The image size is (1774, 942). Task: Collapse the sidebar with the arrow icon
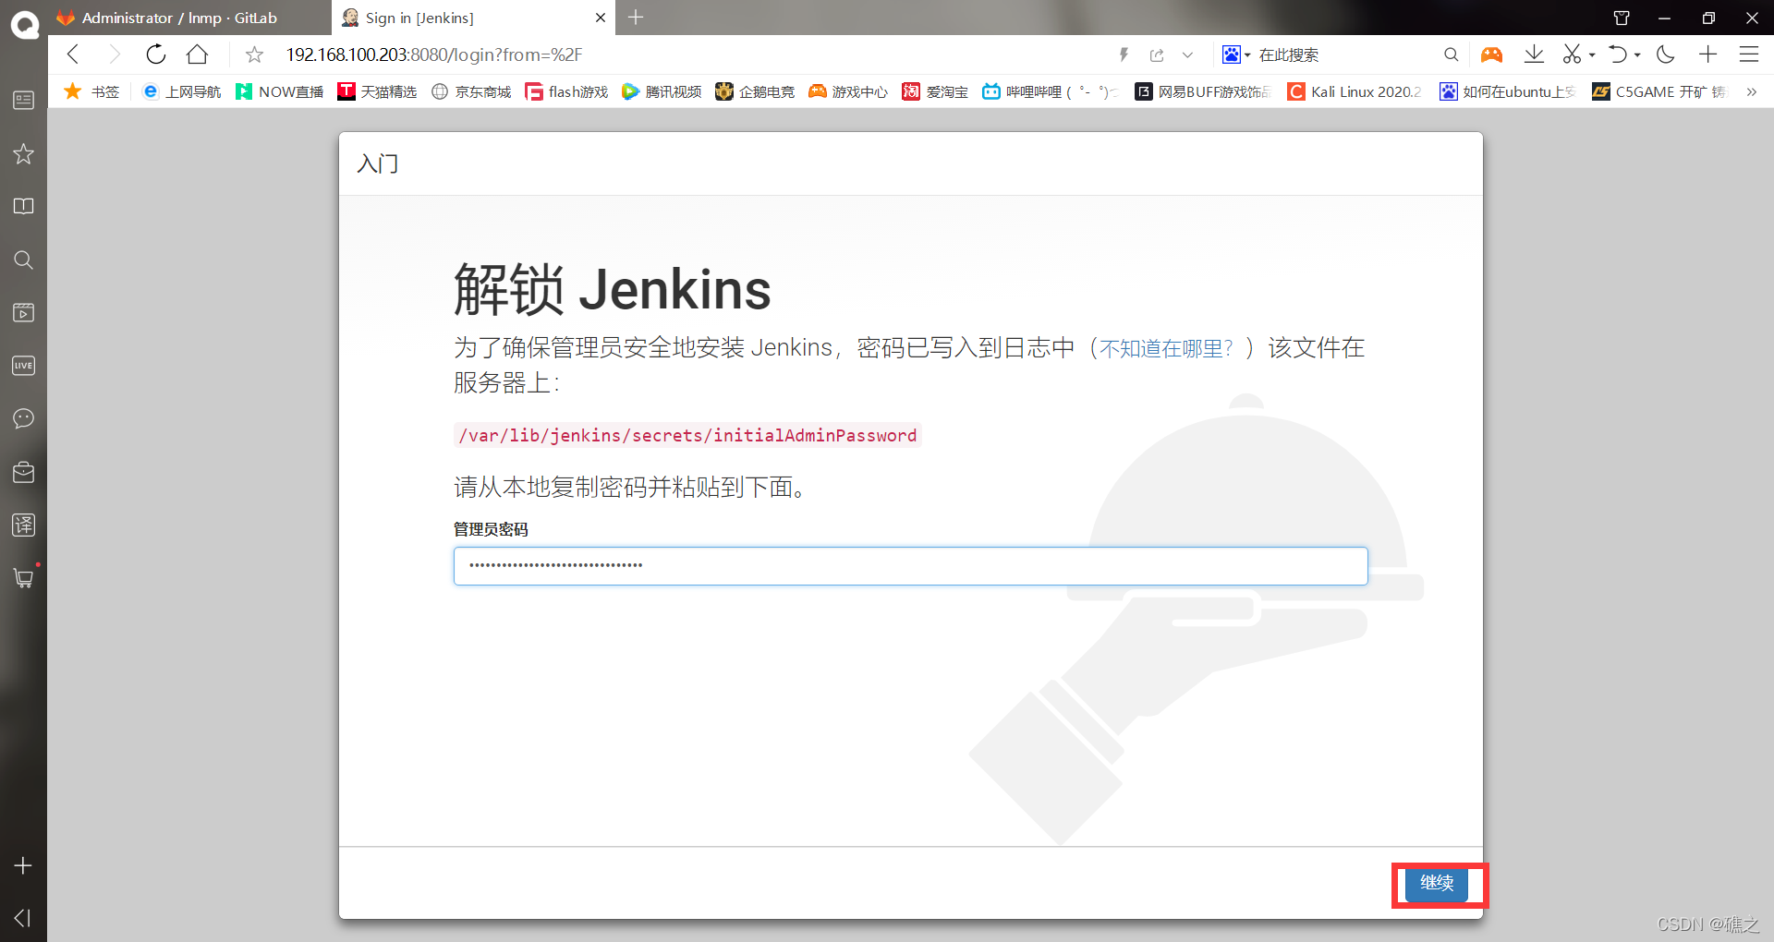[x=24, y=917]
